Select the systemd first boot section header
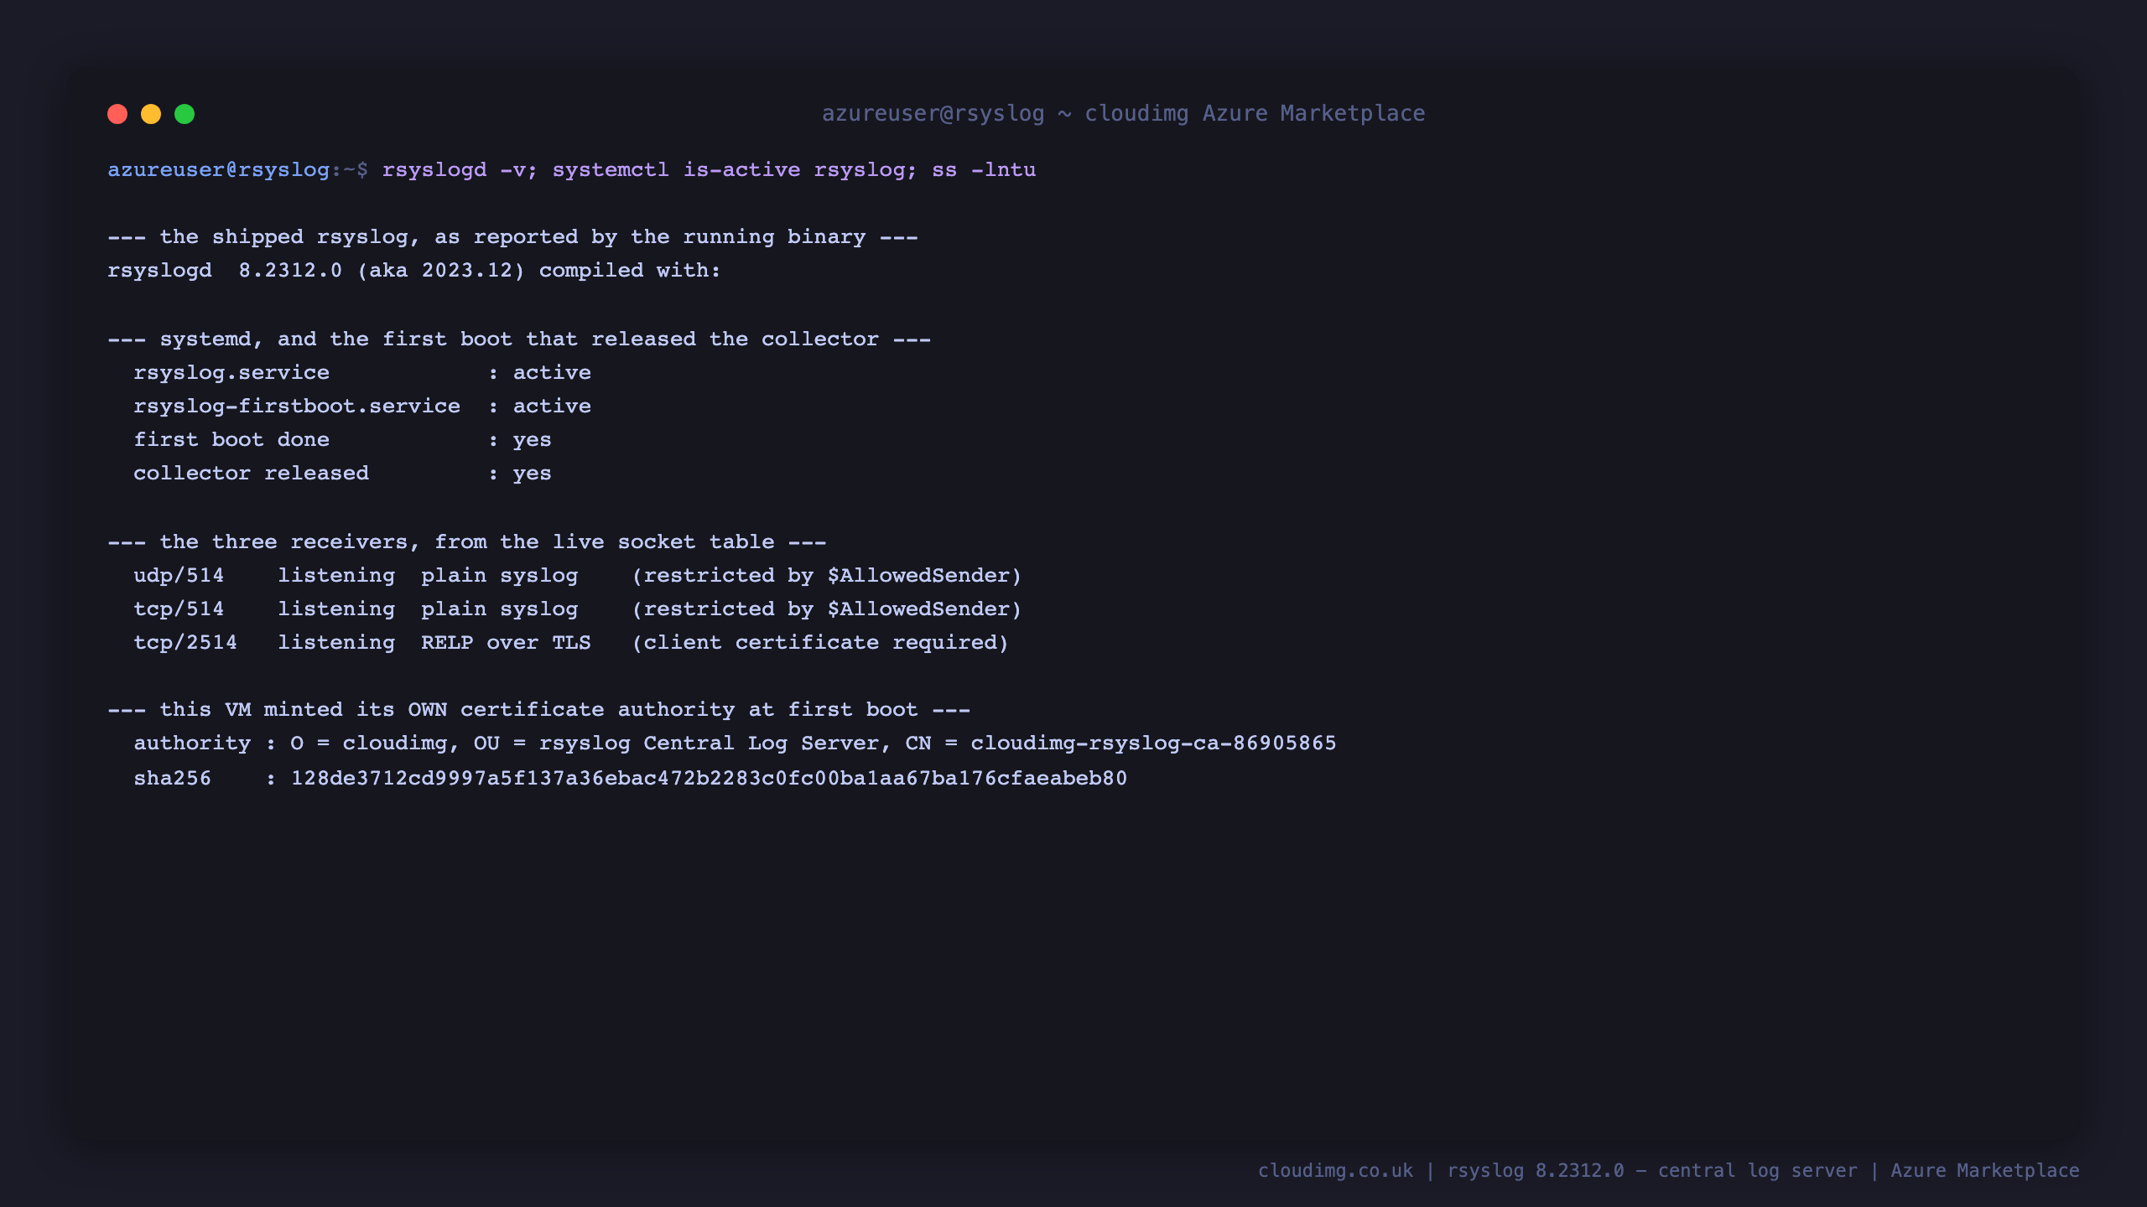Image resolution: width=2147 pixels, height=1207 pixels. pyautogui.click(x=519, y=339)
